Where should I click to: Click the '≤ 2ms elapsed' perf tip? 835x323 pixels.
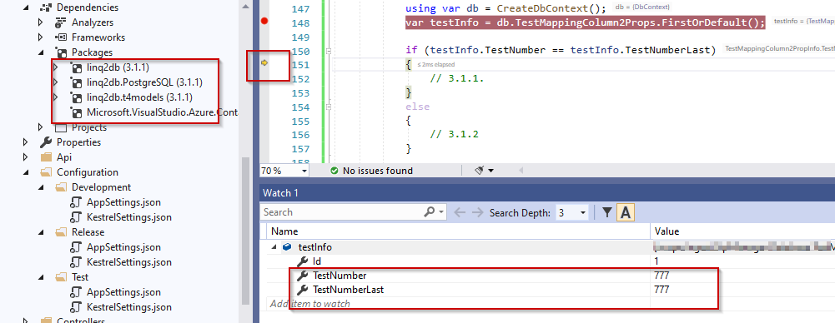pyautogui.click(x=435, y=64)
